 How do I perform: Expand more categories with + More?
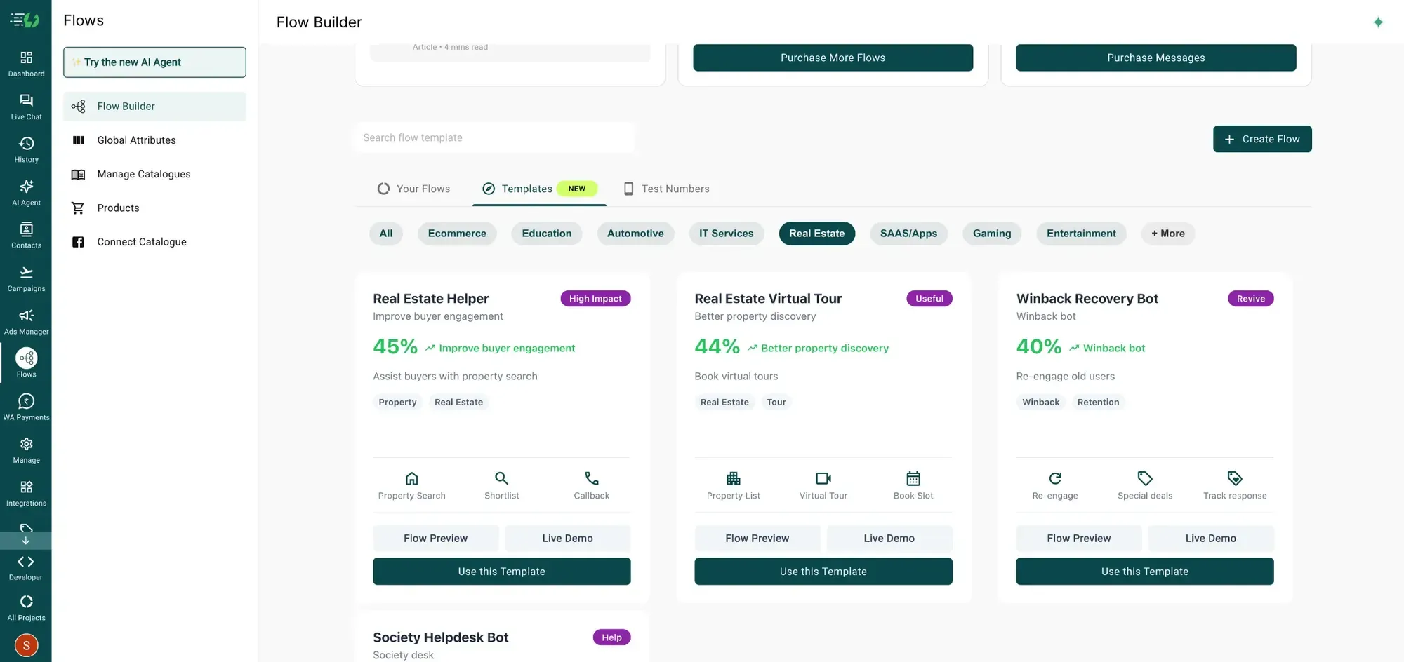tap(1168, 234)
